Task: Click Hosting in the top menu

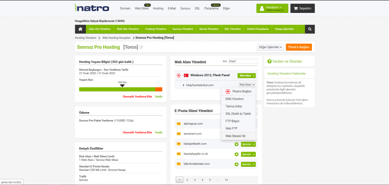Action: (x=158, y=8)
